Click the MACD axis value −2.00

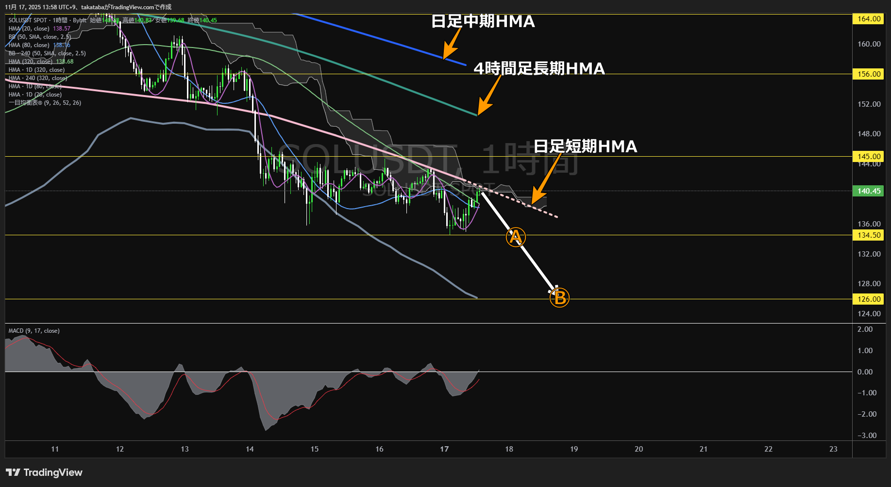tap(867, 414)
